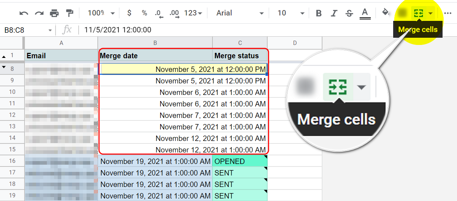The height and width of the screenshot is (201, 457).
Task: Open the merge type dropdown arrow in toolbar
Action: [430, 13]
